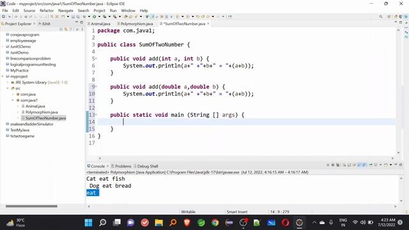Image resolution: width=409 pixels, height=230 pixels.
Task: Collapse the add(double a,double b) method at line 9
Action: [96, 87]
